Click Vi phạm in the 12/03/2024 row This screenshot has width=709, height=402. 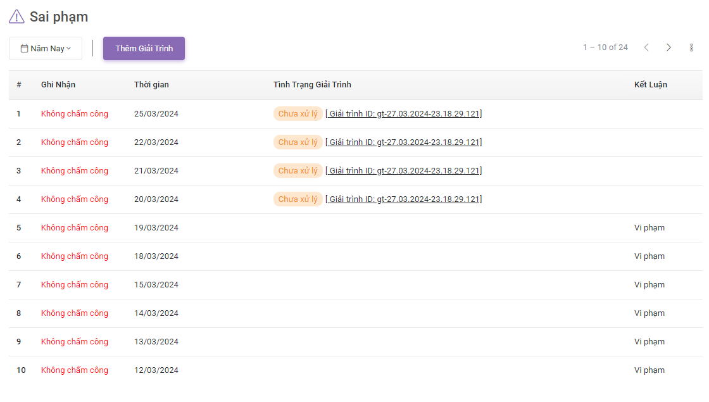point(649,370)
